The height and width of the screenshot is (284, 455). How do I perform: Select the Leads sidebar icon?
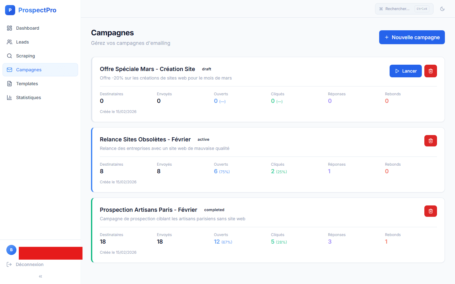pyautogui.click(x=9, y=42)
